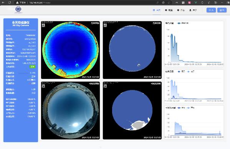This screenshot has width=230, height=149.
Task: Click the circular institute logo
Action: tap(18, 9)
